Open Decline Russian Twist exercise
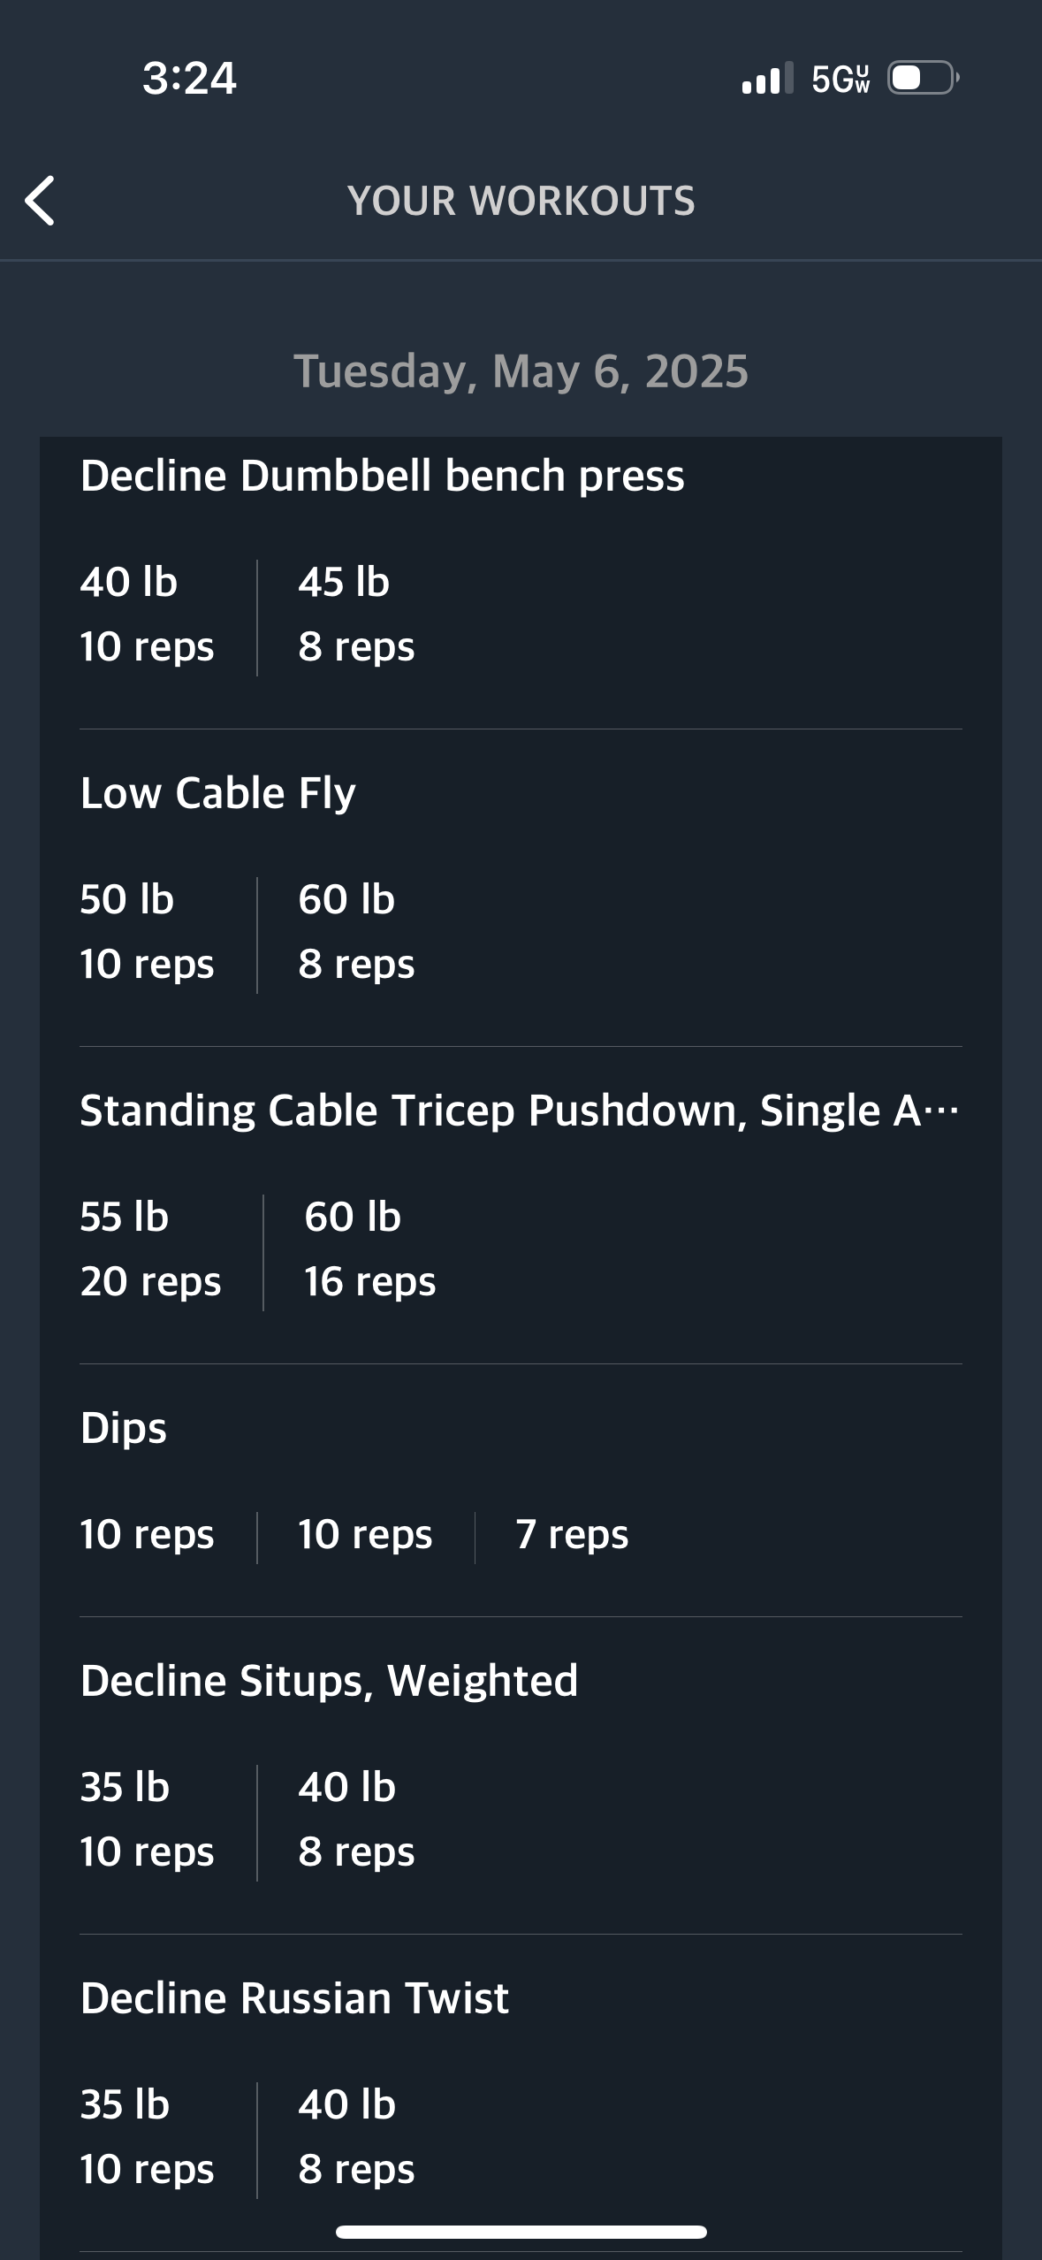 (294, 1998)
